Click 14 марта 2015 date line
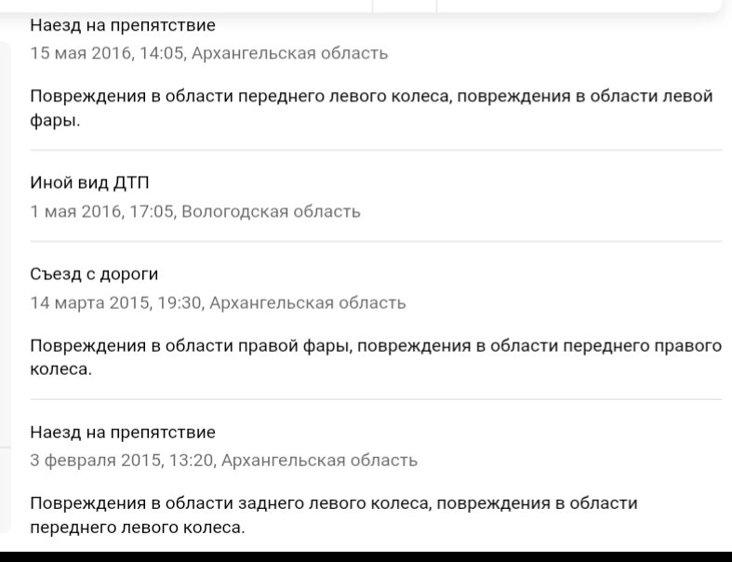Screen dimensions: 732x562 (218, 303)
